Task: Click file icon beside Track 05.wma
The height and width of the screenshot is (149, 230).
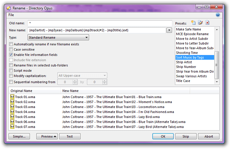Action: tap(12, 117)
